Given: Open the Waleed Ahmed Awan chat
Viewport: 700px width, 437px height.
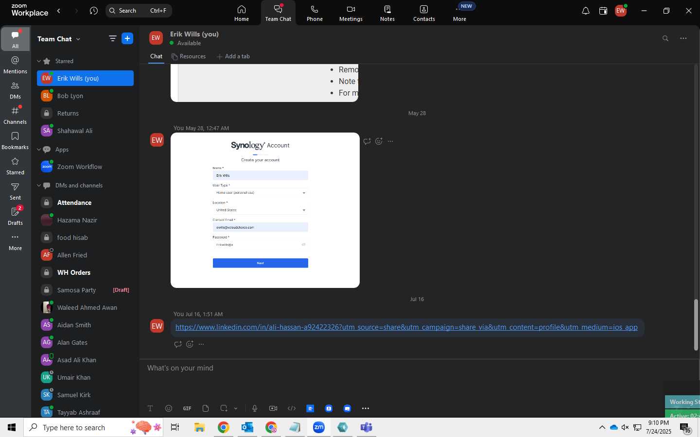Looking at the screenshot, I should 85,307.
